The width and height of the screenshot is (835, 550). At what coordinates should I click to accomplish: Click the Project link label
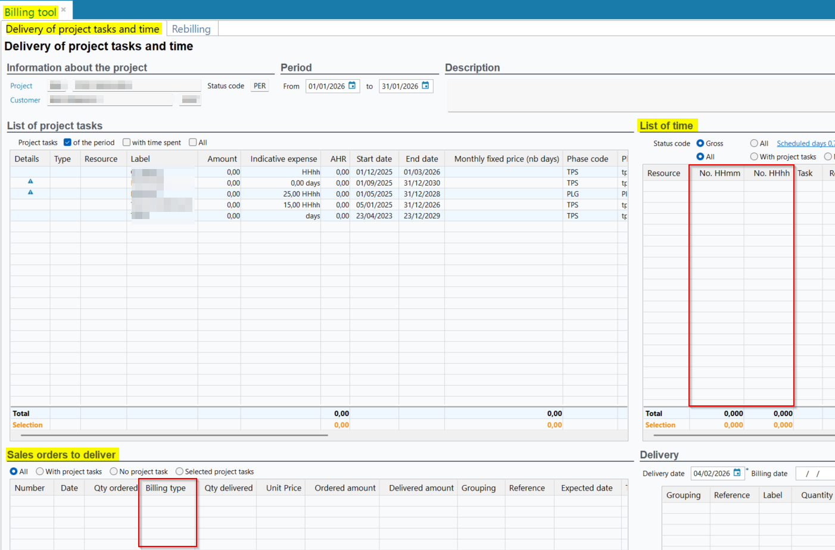coord(21,86)
